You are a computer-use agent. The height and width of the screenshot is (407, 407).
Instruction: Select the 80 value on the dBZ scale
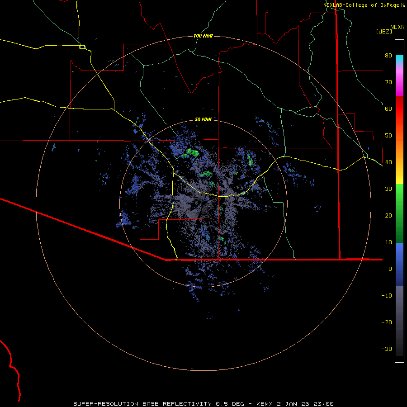point(388,56)
